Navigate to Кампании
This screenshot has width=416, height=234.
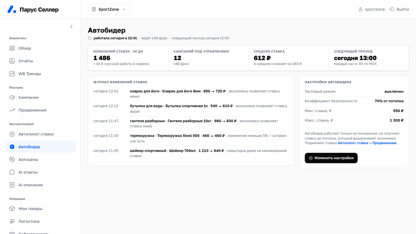coord(40,97)
